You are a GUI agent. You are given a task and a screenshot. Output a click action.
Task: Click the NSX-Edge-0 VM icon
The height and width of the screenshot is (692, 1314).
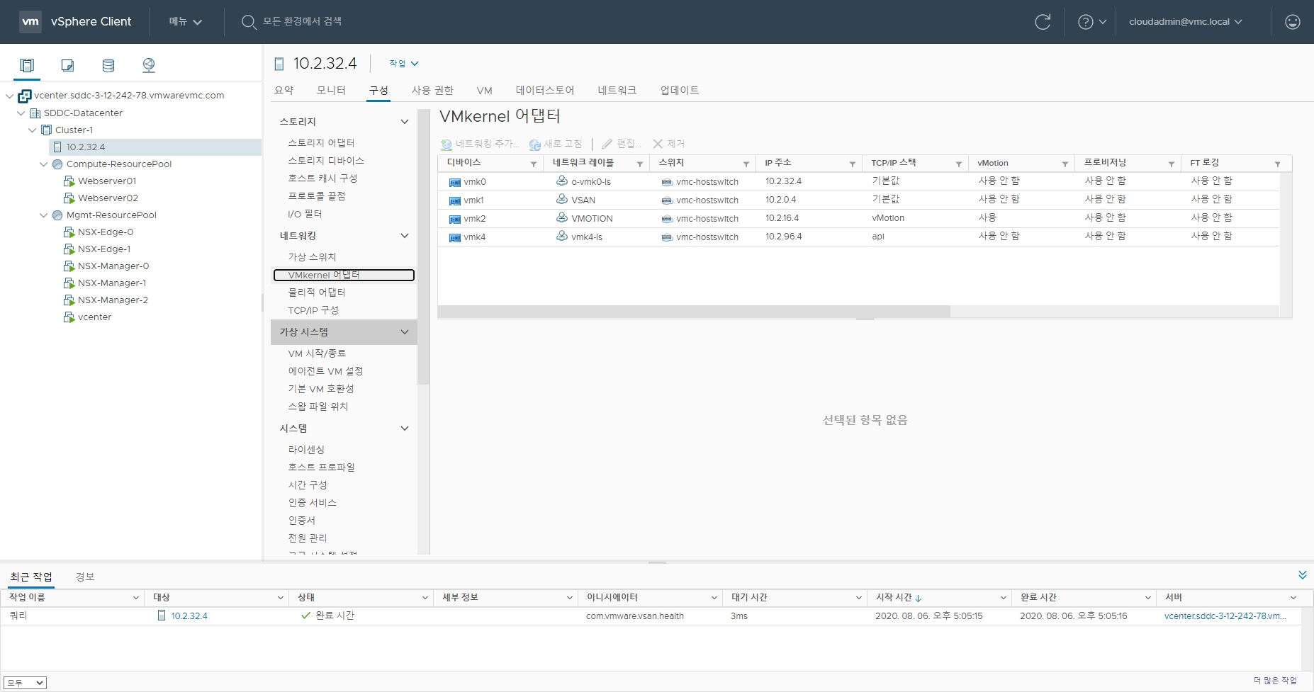click(x=69, y=232)
